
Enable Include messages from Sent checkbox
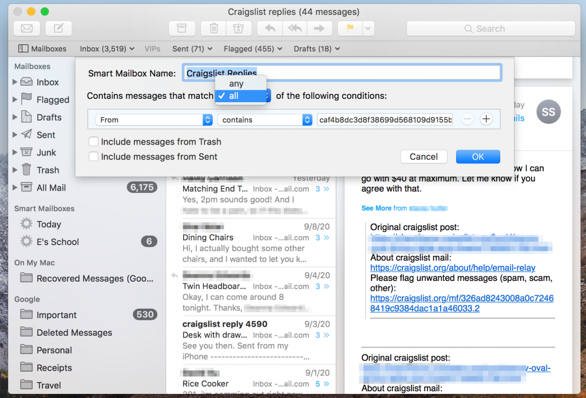(93, 156)
